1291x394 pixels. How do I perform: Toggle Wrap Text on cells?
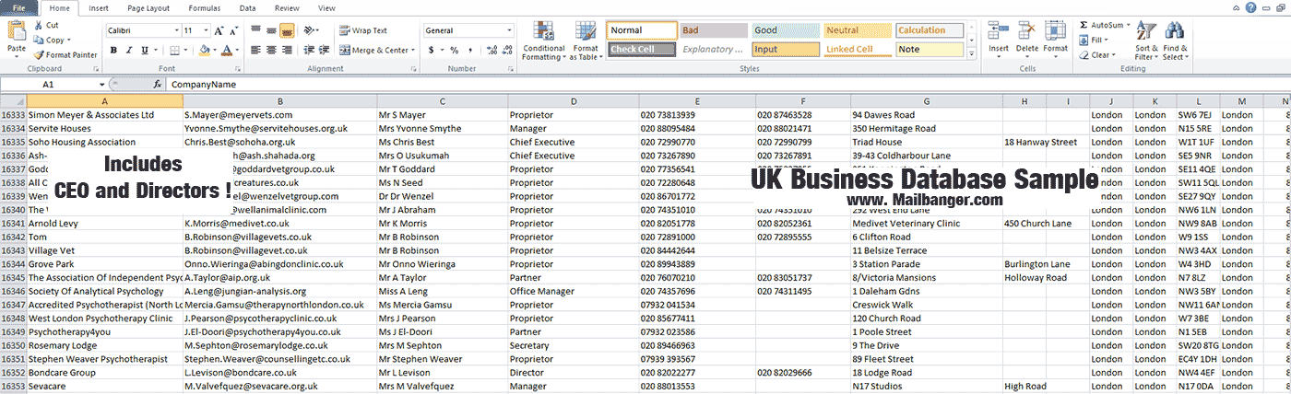[363, 30]
